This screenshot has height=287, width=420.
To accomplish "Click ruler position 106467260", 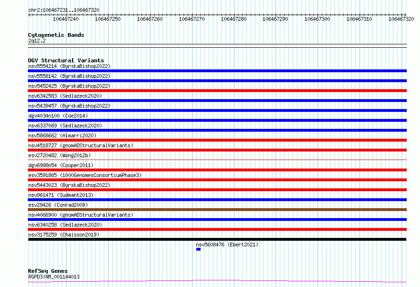I will (x=150, y=19).
